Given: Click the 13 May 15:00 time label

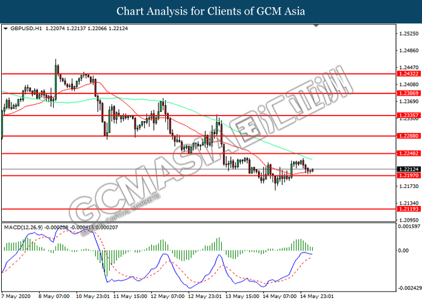Looking at the screenshot, I should point(242,296).
